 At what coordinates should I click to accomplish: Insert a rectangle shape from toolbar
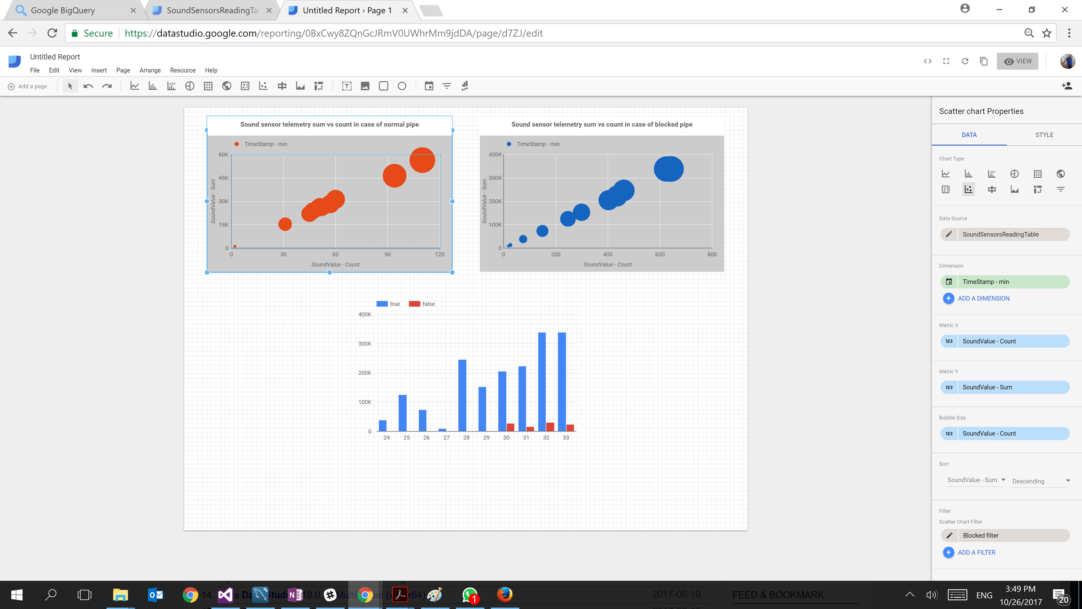coord(384,86)
